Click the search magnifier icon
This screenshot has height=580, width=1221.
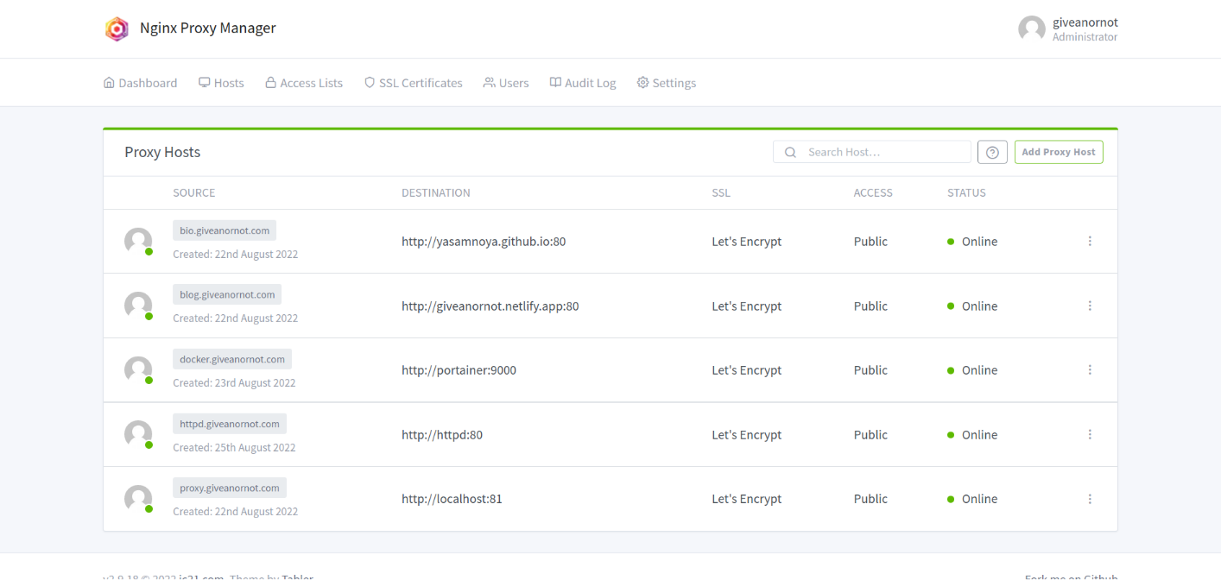pyautogui.click(x=789, y=151)
